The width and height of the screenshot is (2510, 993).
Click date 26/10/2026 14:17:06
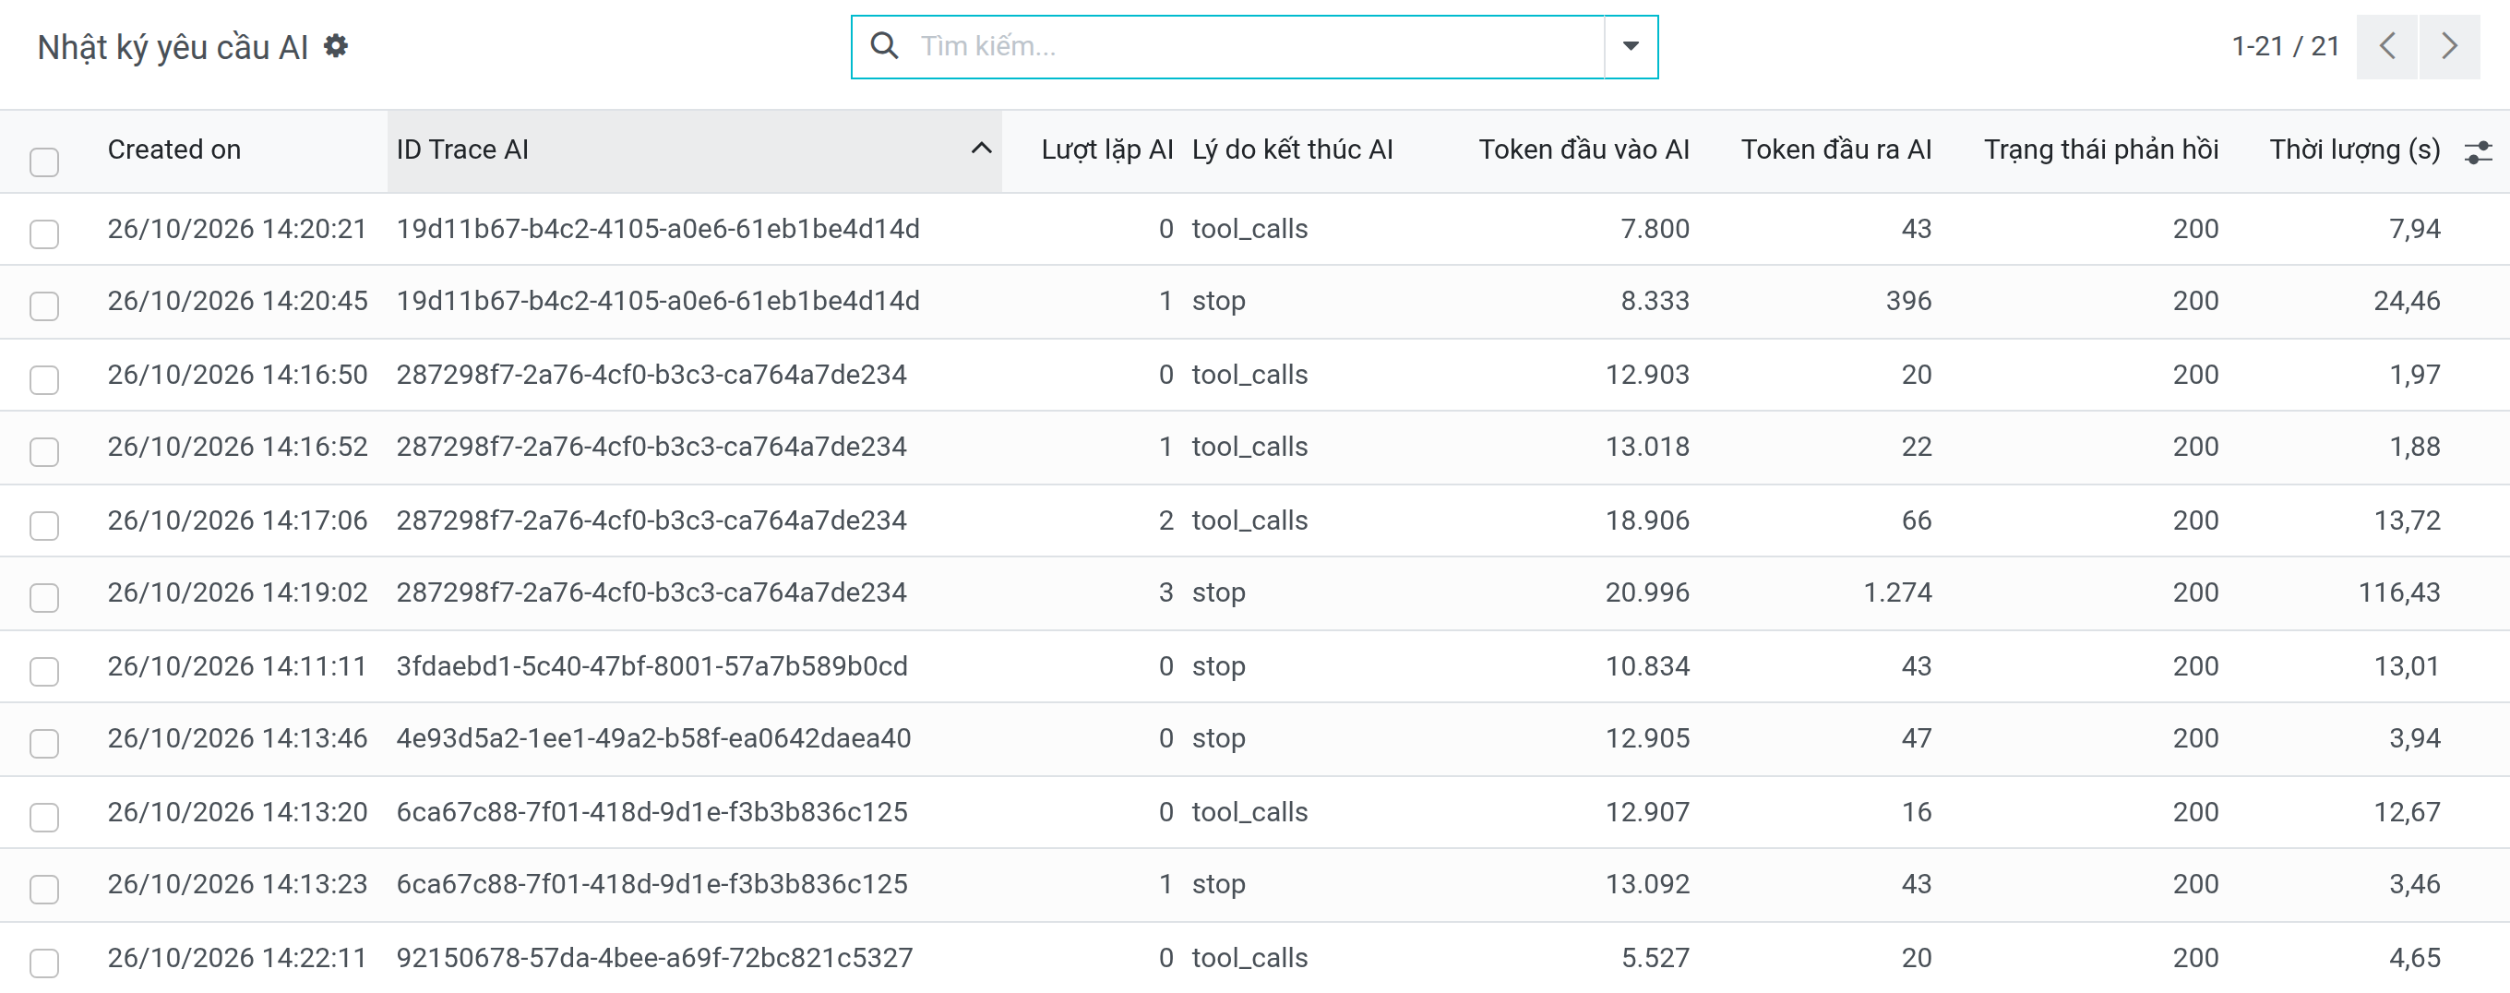coord(237,520)
